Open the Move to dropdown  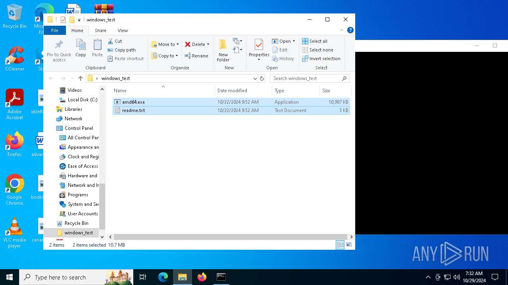click(x=165, y=44)
